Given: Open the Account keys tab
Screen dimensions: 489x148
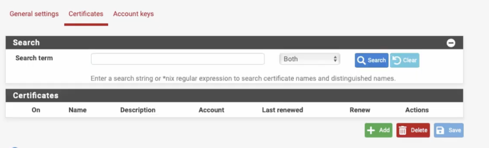Looking at the screenshot, I should point(133,14).
